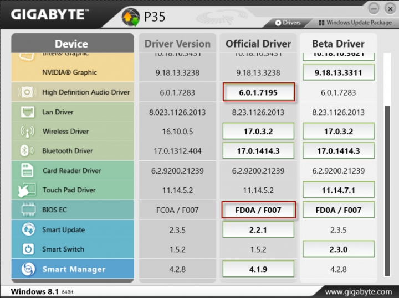Click the Card Reader SD card icon
This screenshot has height=298, width=399.
point(27,170)
